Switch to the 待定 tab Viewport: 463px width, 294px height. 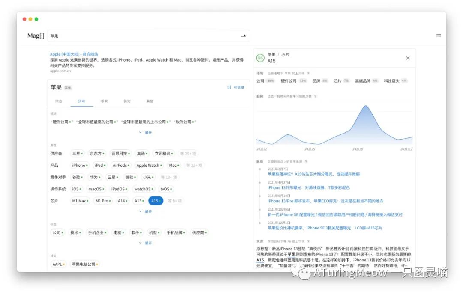coord(127,101)
